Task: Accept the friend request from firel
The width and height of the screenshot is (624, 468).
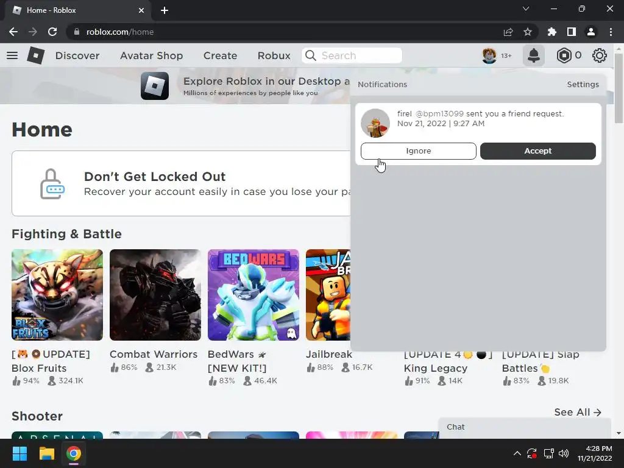Action: tap(537, 151)
